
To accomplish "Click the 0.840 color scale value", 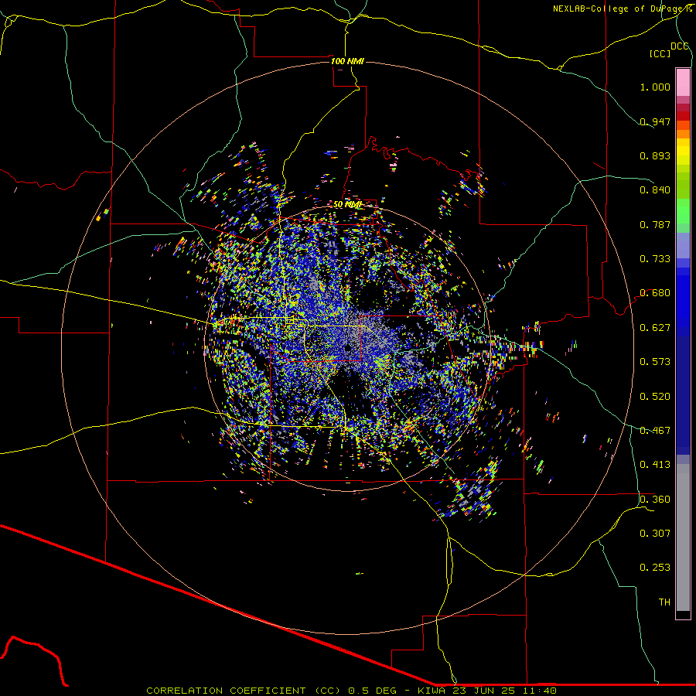I will click(x=655, y=190).
